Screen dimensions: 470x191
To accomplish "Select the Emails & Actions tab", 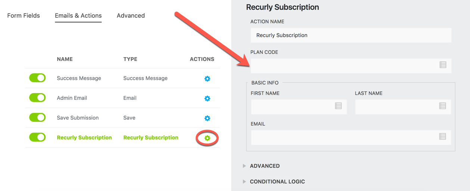I will click(78, 16).
